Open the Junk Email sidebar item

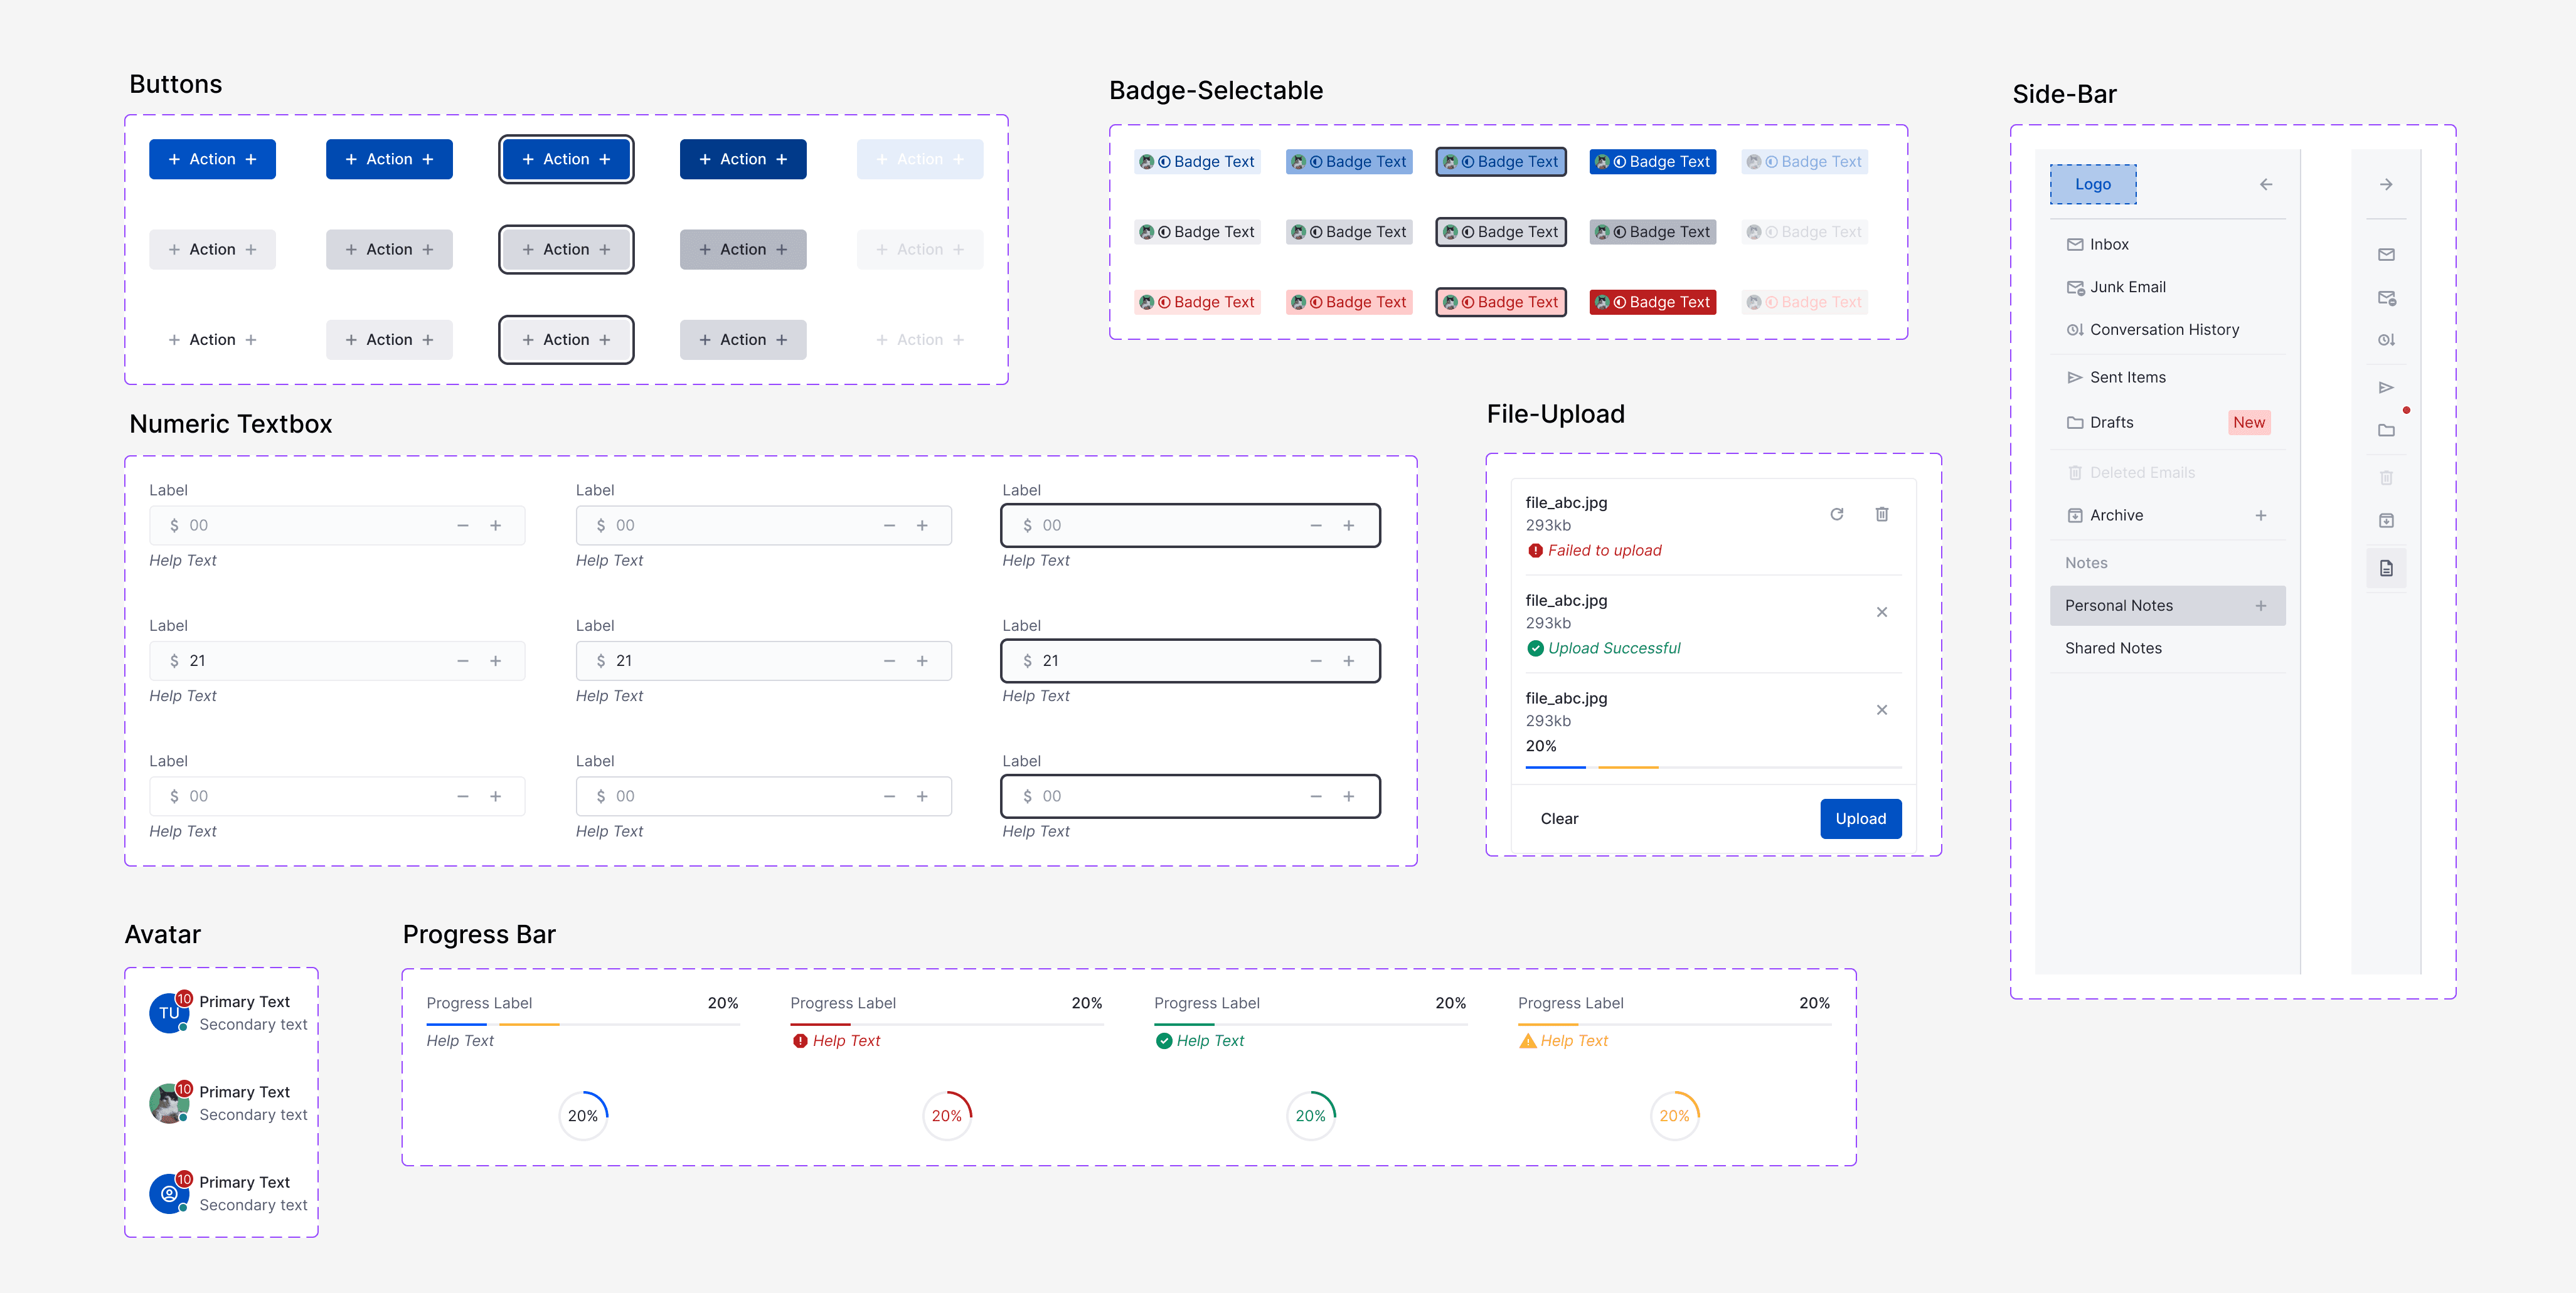[x=2127, y=288]
